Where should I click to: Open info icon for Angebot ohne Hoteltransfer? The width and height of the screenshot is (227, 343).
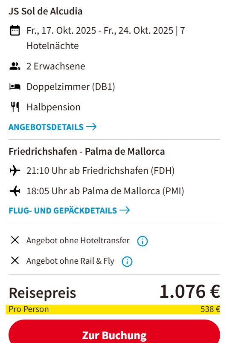click(x=143, y=241)
